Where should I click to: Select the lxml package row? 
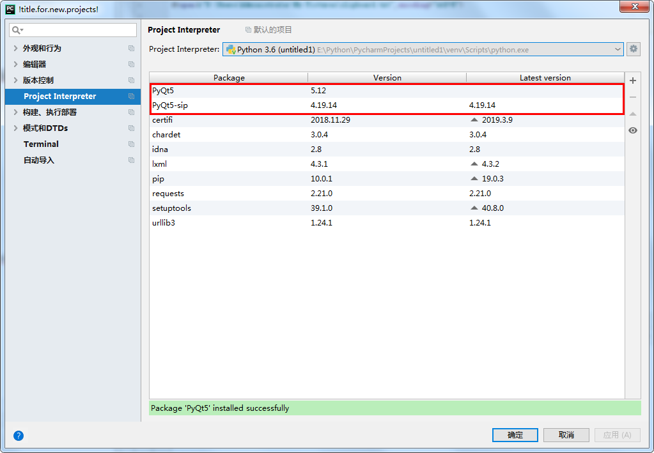[387, 164]
